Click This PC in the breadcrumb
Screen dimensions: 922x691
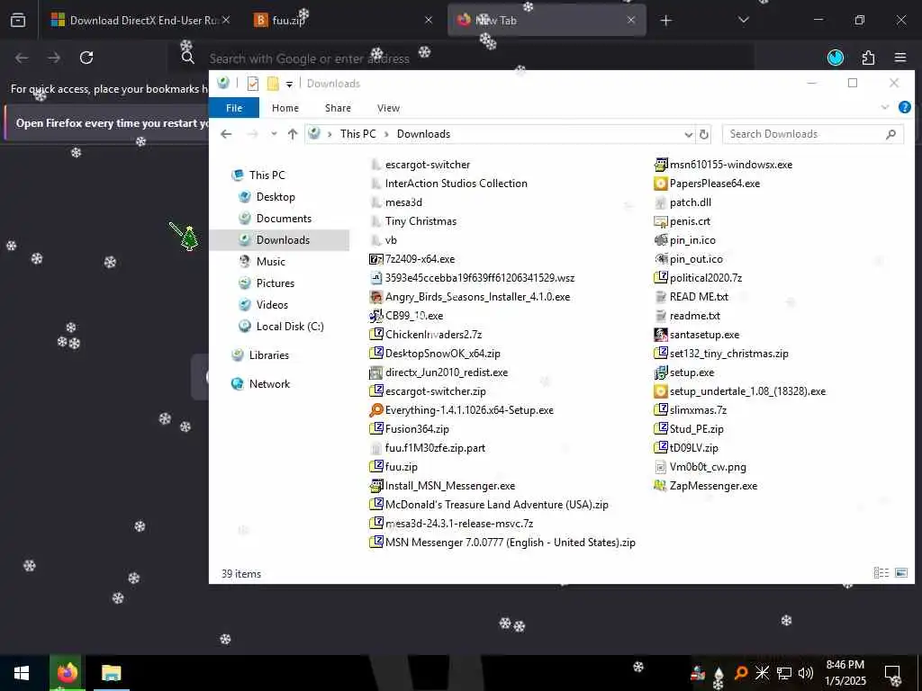pyautogui.click(x=357, y=134)
